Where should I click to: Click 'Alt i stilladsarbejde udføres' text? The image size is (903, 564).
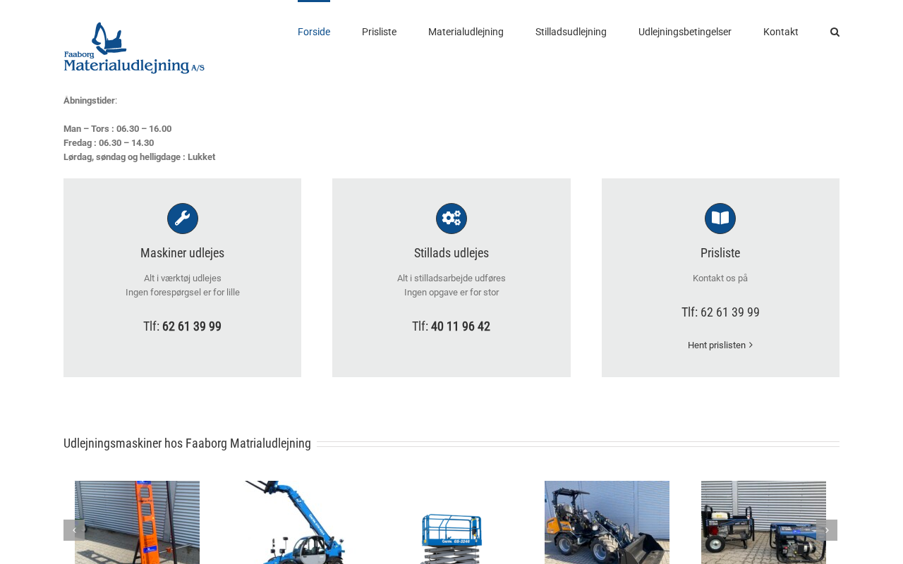[x=451, y=278]
